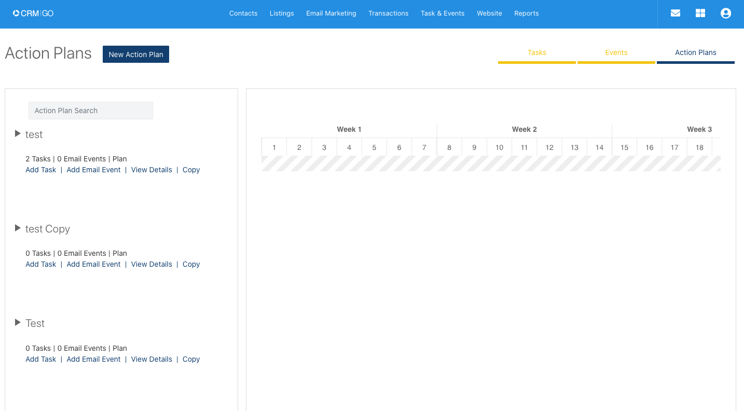744x411 pixels.
Task: Select day 7 in the timeline
Action: pos(424,147)
